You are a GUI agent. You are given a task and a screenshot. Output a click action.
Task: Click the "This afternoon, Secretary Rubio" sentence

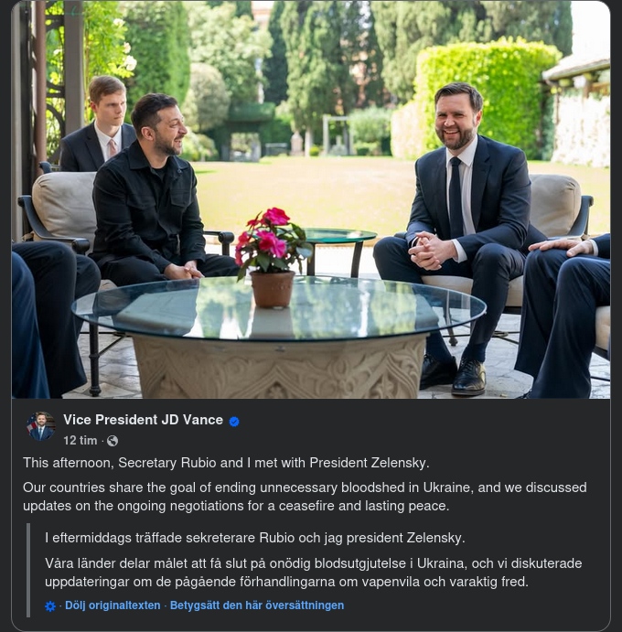pos(226,463)
